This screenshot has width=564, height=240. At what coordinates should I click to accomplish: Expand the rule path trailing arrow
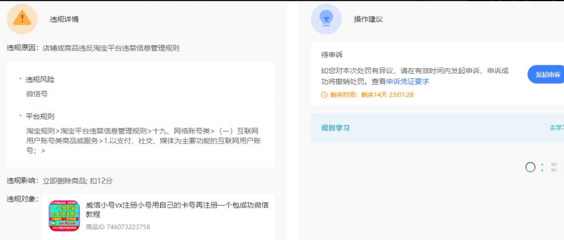(x=43, y=151)
